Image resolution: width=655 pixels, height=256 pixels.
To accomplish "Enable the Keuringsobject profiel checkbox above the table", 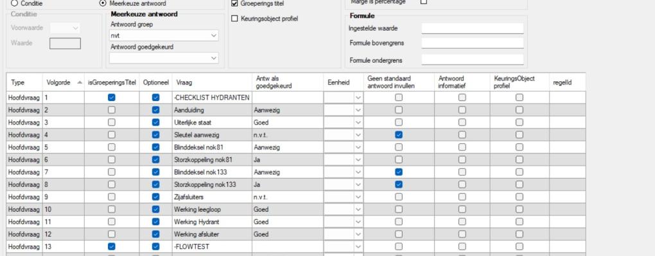I will [235, 19].
